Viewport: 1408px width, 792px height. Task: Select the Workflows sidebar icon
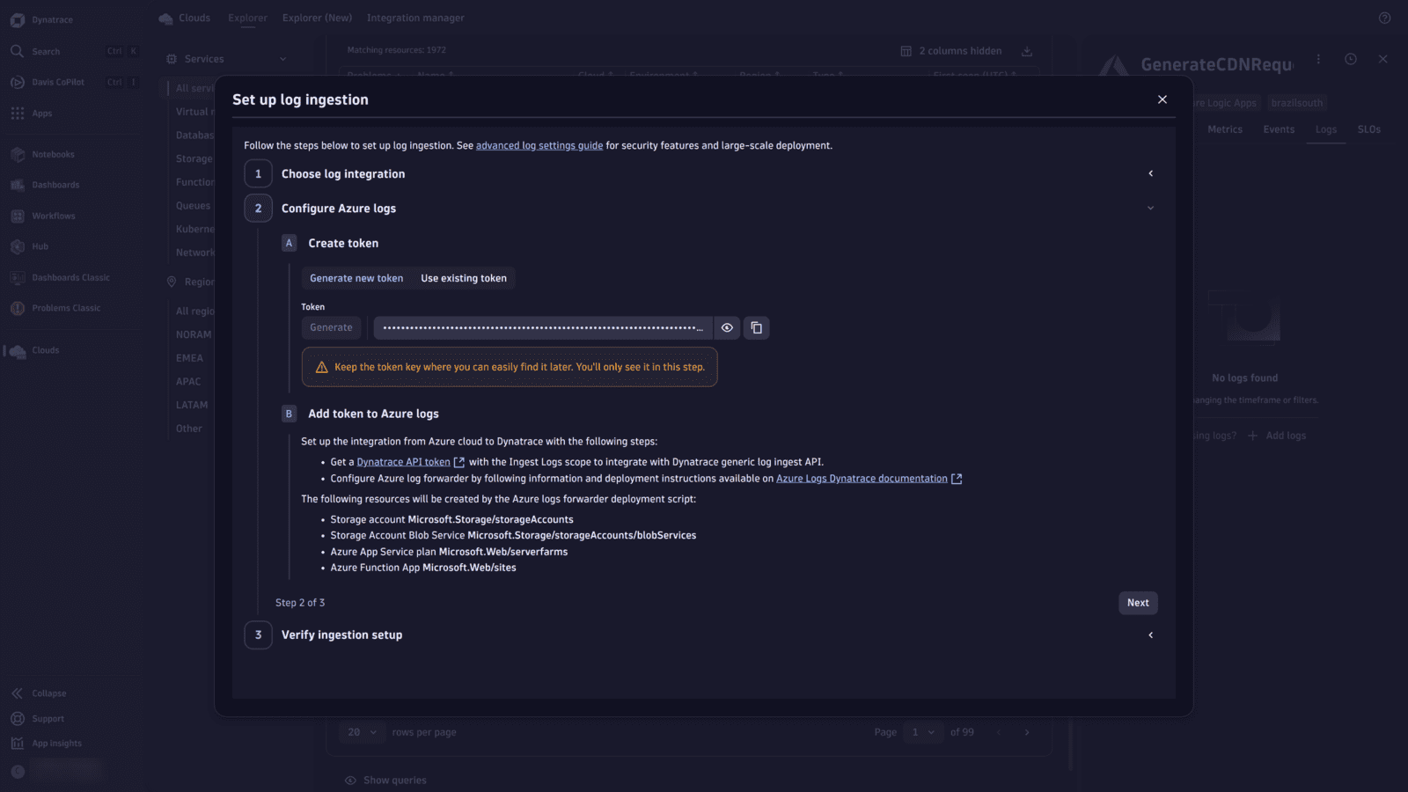pos(18,216)
